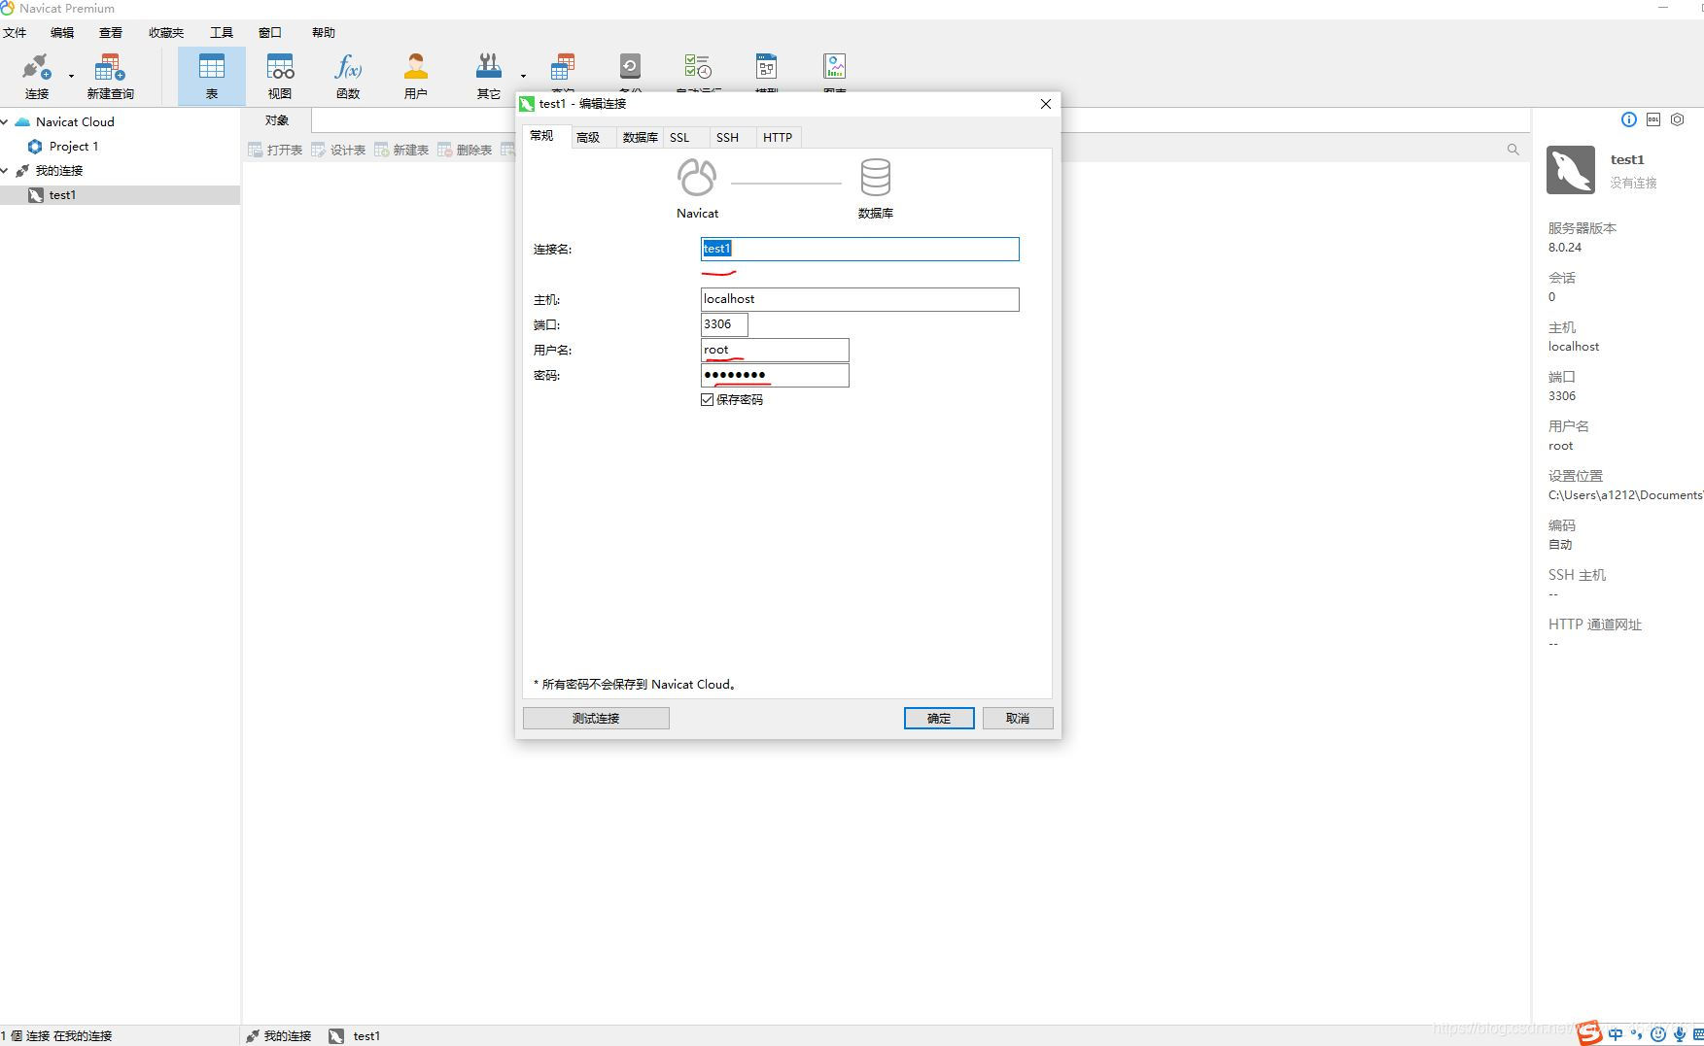Open the 编辑 menu

pyautogui.click(x=62, y=32)
